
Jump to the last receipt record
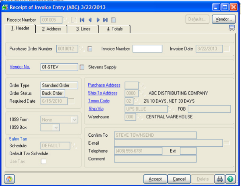click(105, 20)
